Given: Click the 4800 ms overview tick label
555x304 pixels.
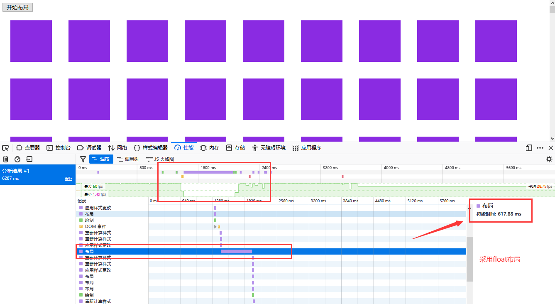Looking at the screenshot, I should click(452, 167).
